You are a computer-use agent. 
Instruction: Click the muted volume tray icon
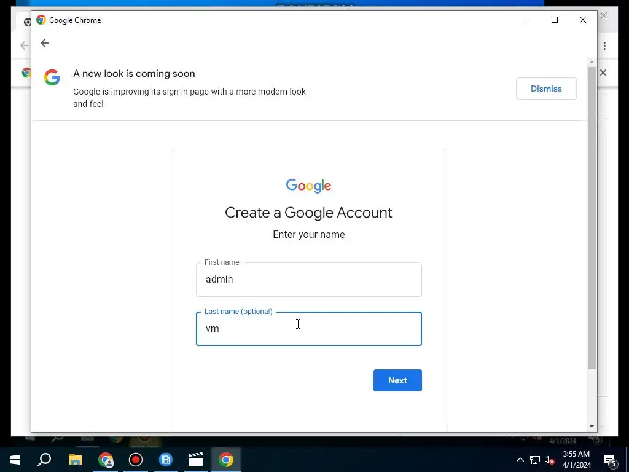[549, 460]
